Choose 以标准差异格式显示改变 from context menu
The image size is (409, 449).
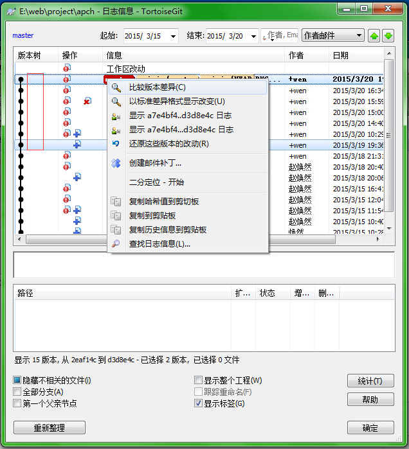click(x=177, y=101)
